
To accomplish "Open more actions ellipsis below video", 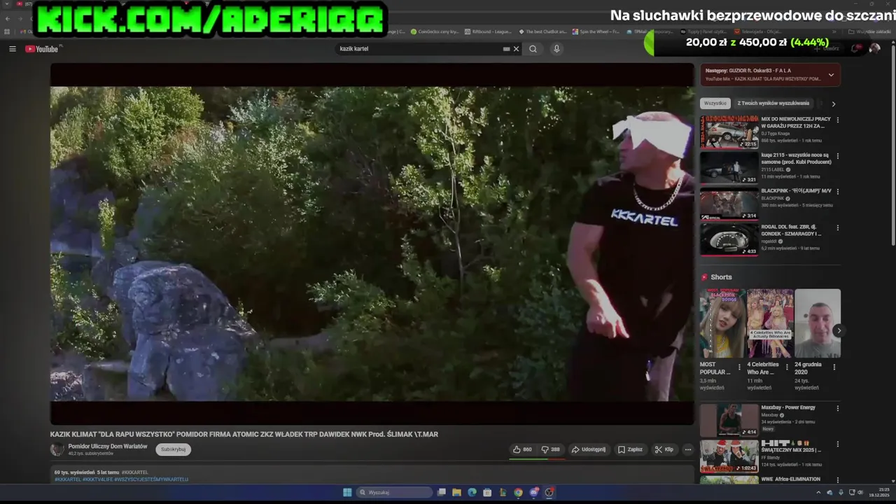I will [688, 449].
